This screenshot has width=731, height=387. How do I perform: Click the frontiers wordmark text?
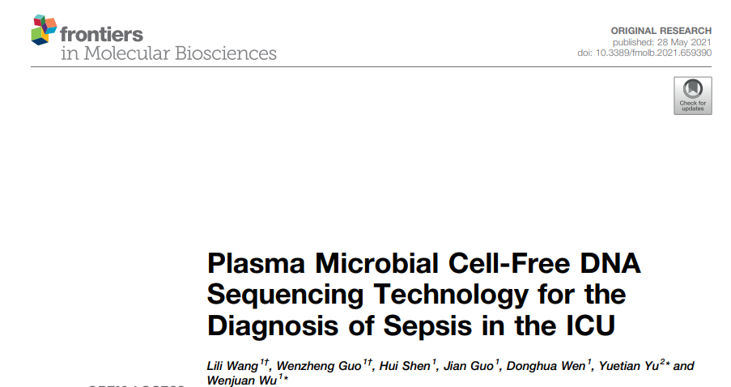101,34
